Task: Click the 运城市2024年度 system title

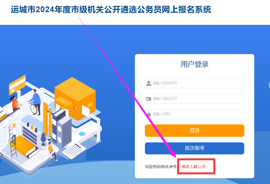Action: click(111, 9)
